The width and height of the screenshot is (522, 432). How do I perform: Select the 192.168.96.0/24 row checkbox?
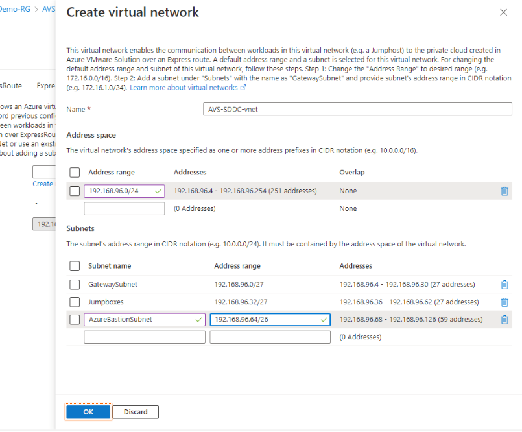click(74, 191)
